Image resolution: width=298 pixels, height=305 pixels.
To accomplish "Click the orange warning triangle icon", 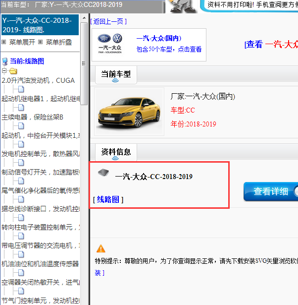I will click(x=101, y=248).
